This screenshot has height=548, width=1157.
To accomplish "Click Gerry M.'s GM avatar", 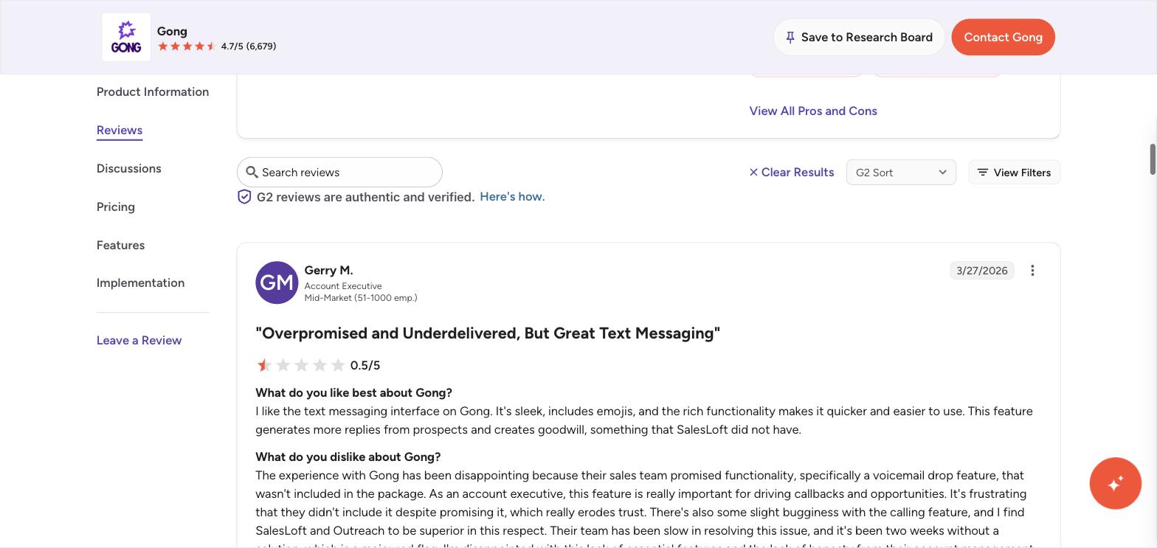I will pyautogui.click(x=277, y=282).
